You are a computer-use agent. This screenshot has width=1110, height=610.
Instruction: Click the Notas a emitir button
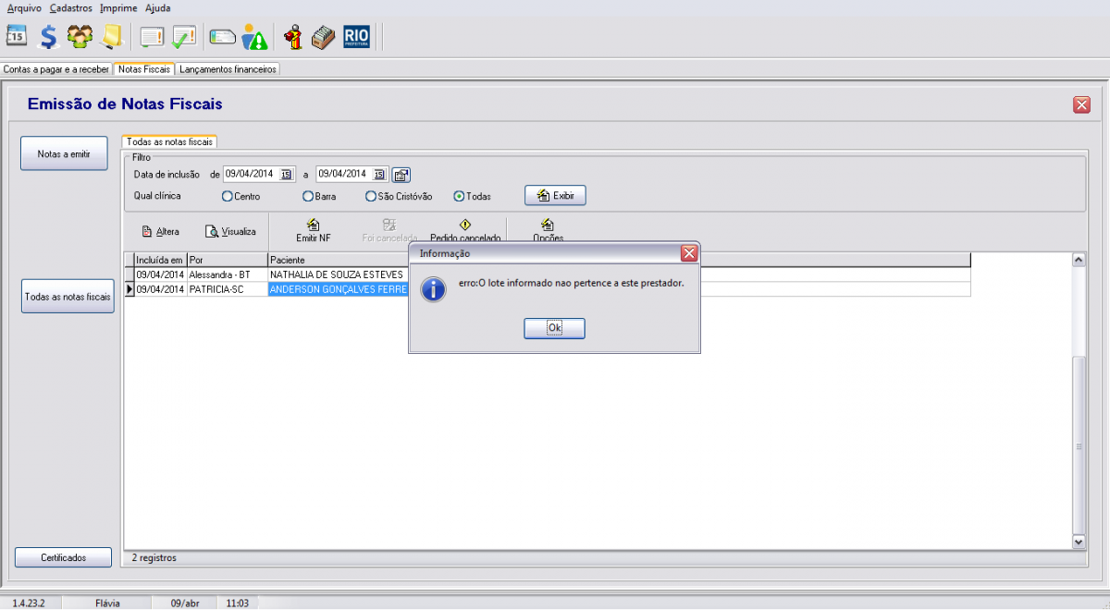tap(64, 153)
